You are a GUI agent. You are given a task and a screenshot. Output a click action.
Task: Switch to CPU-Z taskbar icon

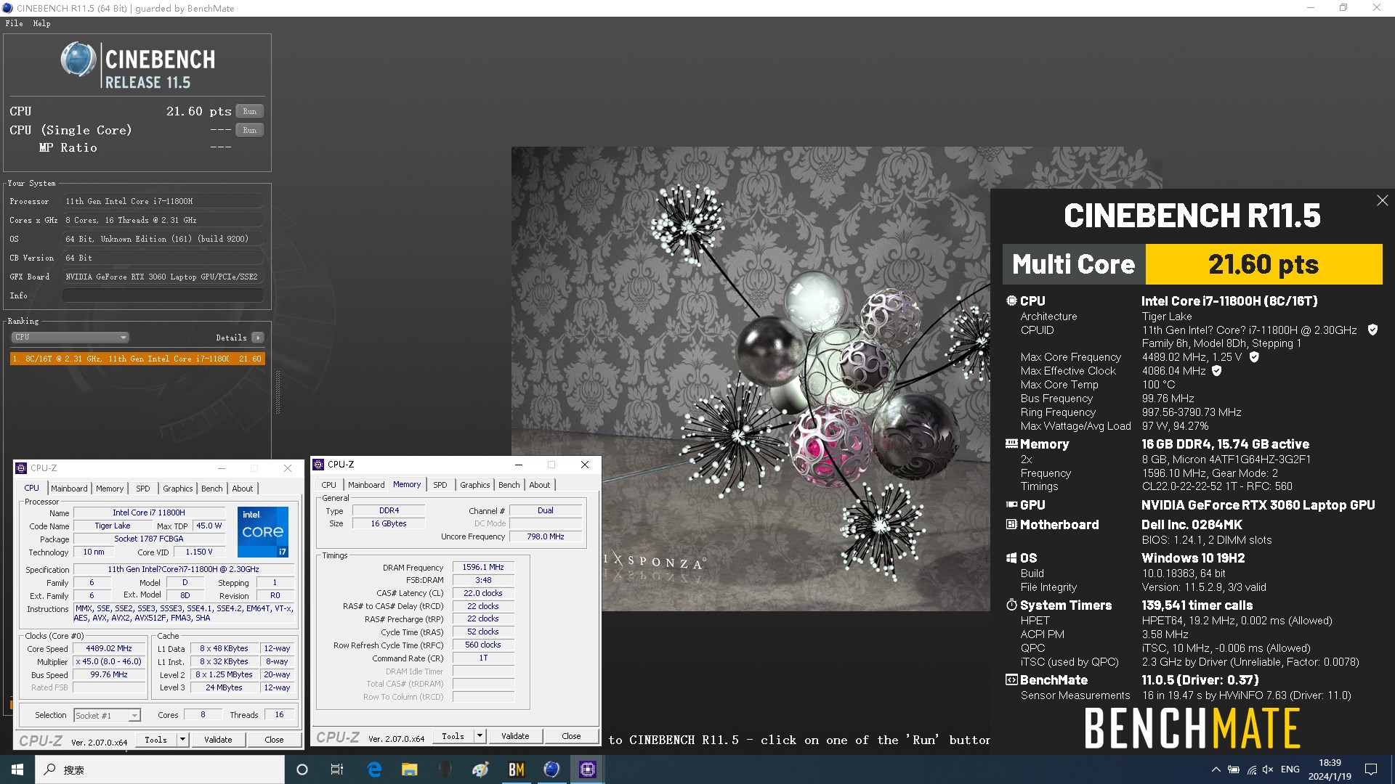588,769
